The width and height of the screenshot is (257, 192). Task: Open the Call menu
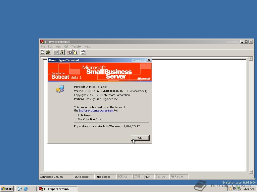click(66, 46)
